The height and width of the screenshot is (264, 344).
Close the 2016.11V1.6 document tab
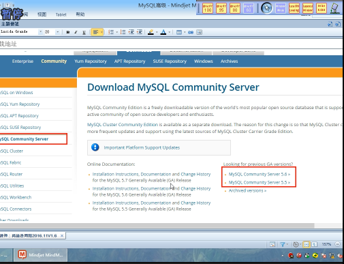pos(62,236)
